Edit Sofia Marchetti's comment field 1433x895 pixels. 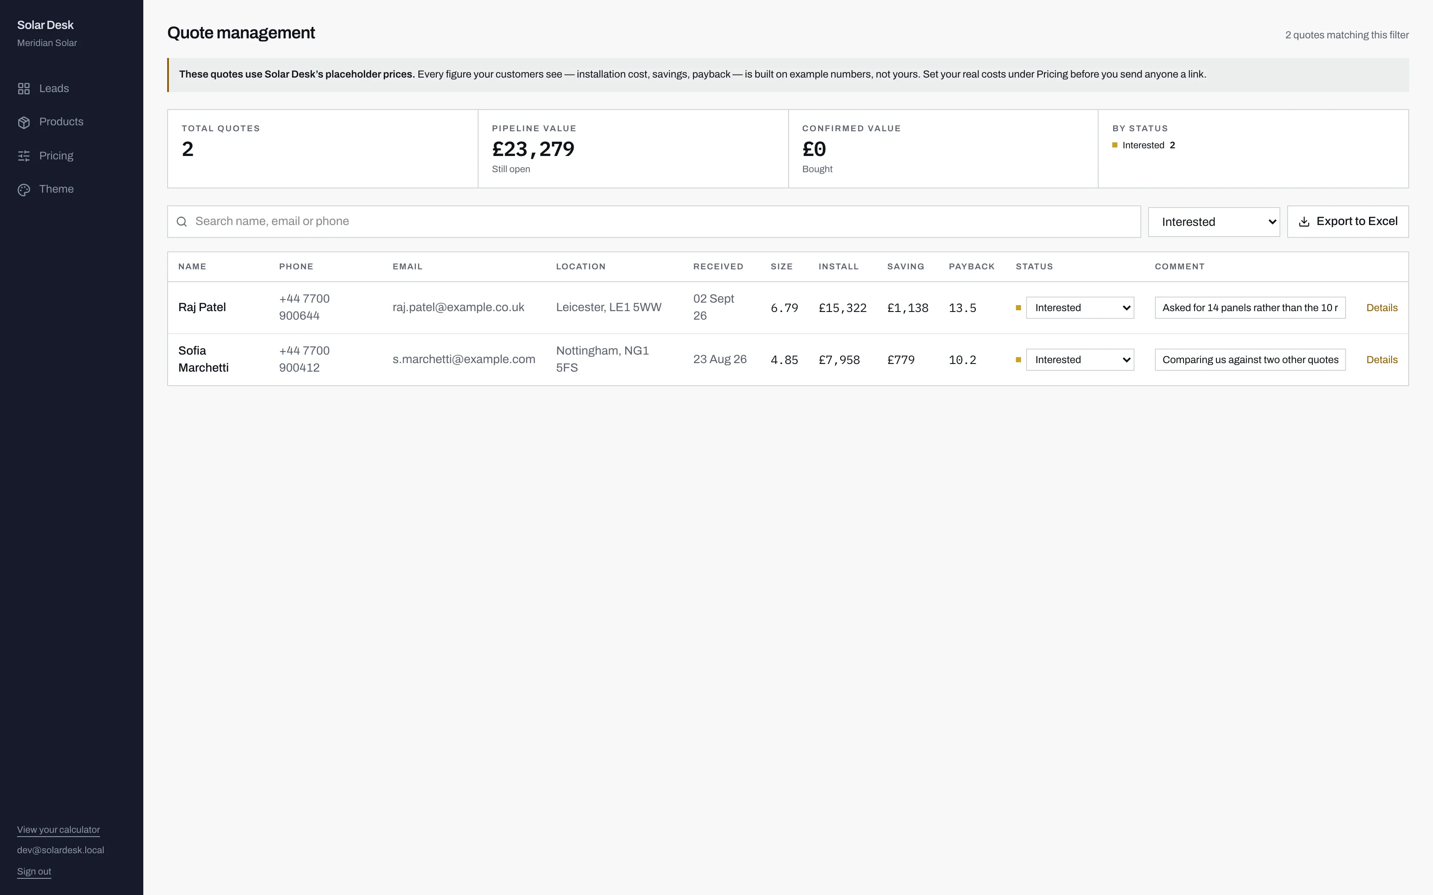pos(1250,360)
